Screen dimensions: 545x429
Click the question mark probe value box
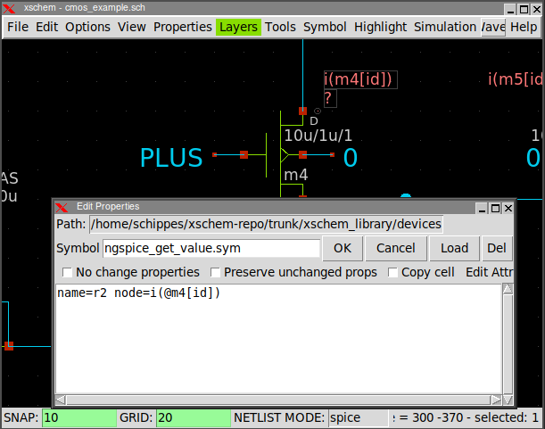(x=329, y=98)
